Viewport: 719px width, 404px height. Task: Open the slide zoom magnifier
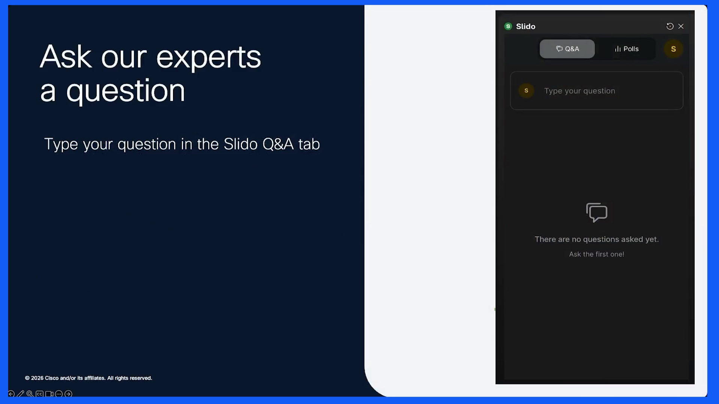[30, 394]
